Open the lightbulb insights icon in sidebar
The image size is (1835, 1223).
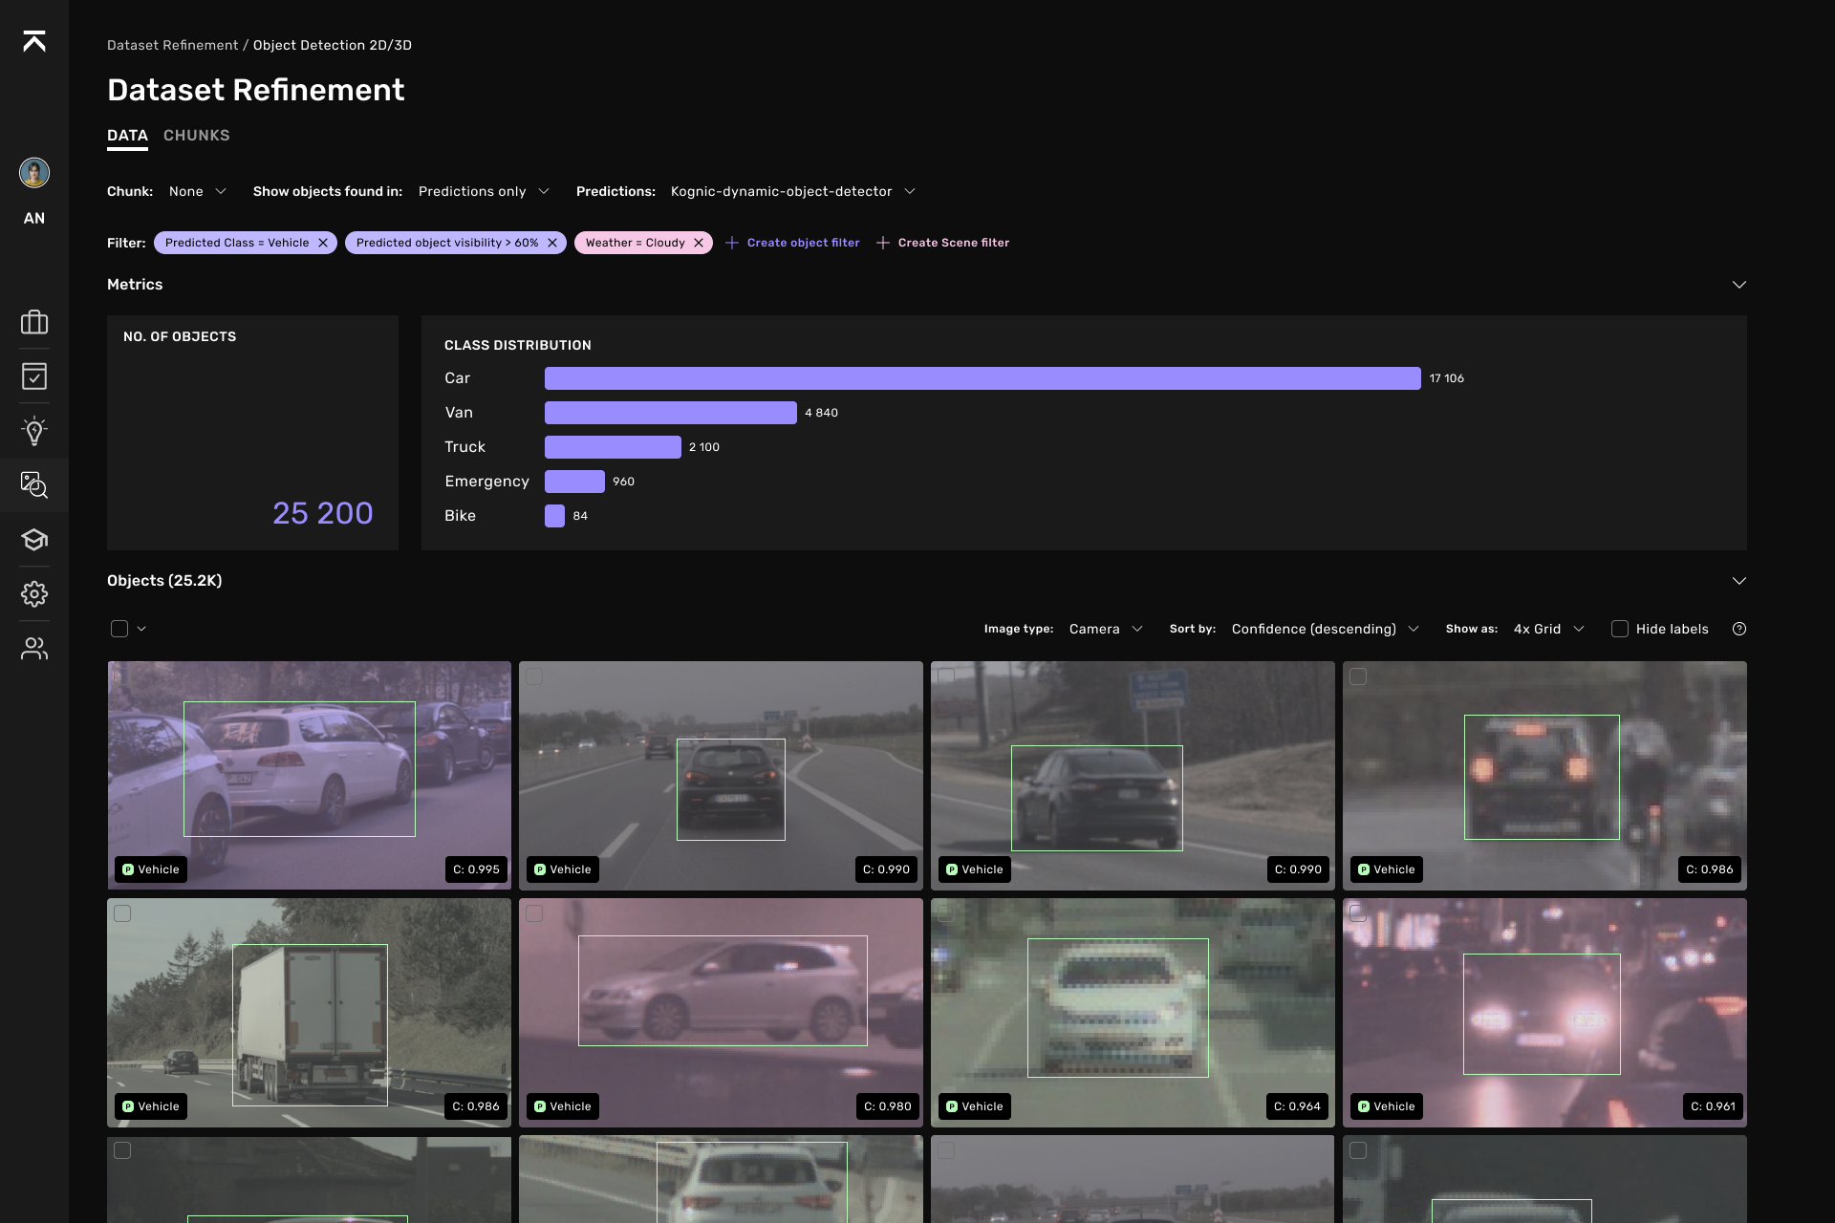34,431
